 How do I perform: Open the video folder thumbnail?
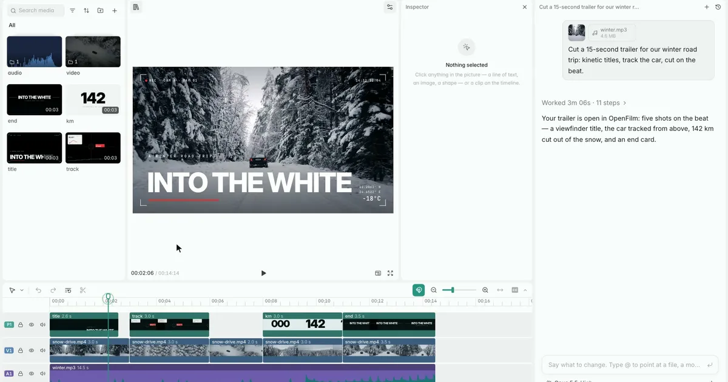point(93,52)
